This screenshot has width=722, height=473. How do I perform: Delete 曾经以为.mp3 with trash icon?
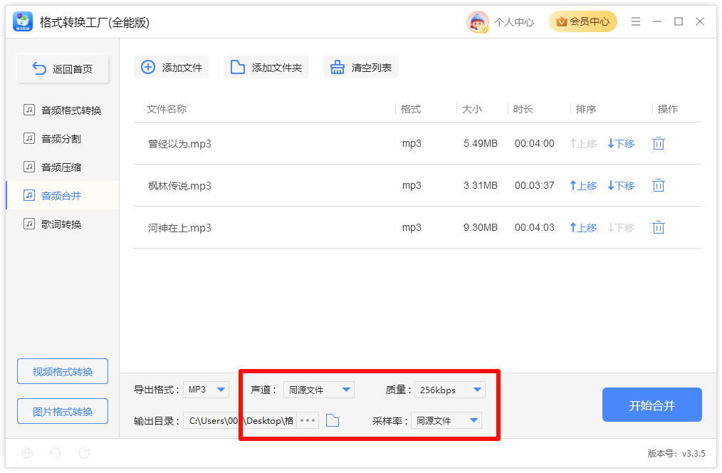(x=659, y=143)
